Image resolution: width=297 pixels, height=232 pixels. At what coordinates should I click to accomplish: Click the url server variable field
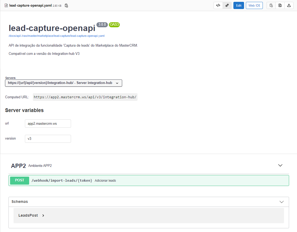tap(48, 123)
